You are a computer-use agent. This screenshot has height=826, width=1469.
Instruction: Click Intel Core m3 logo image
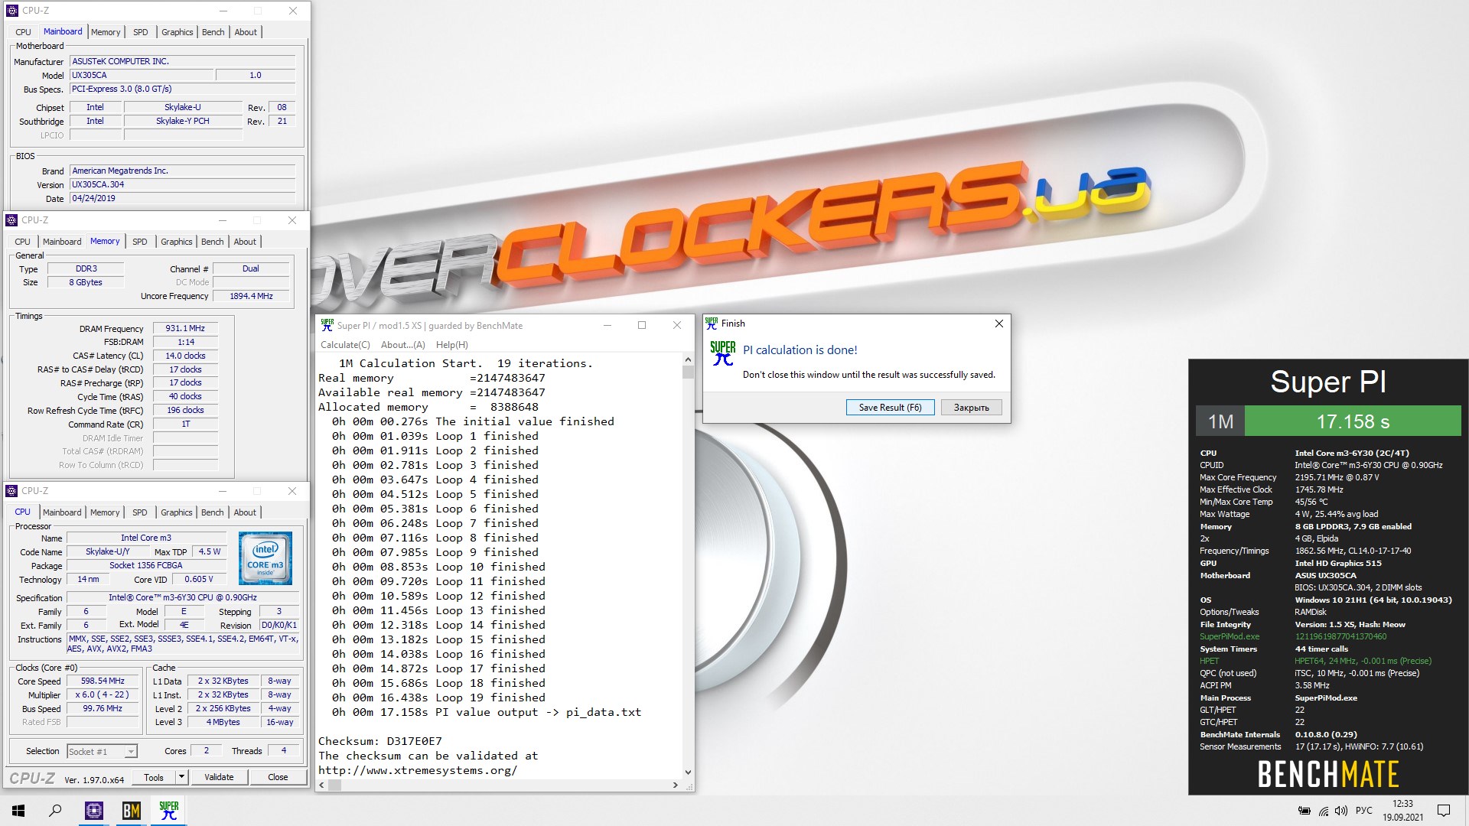(265, 558)
